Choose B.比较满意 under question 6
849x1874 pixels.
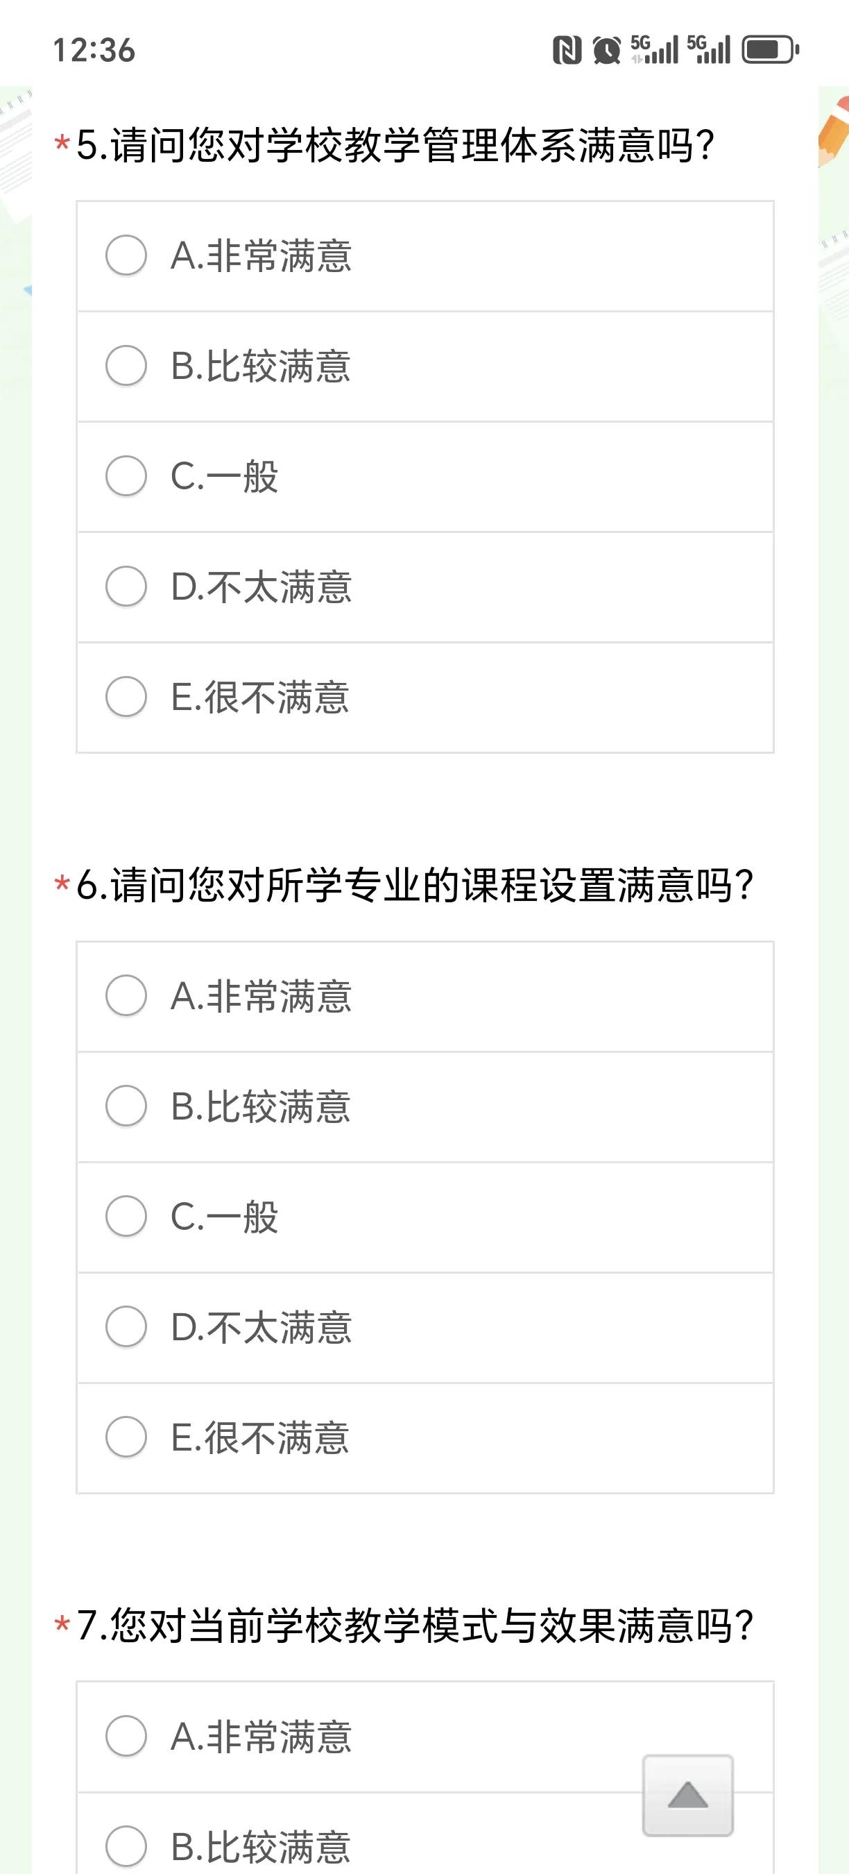click(425, 1107)
